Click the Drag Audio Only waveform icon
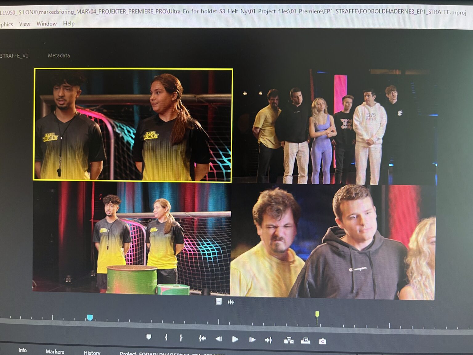 click(231, 302)
